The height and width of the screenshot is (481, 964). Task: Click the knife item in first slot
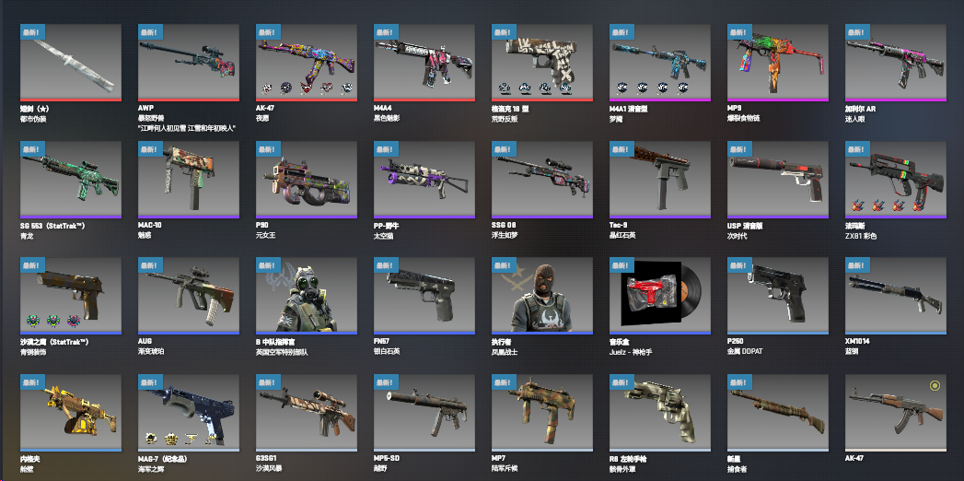[71, 62]
